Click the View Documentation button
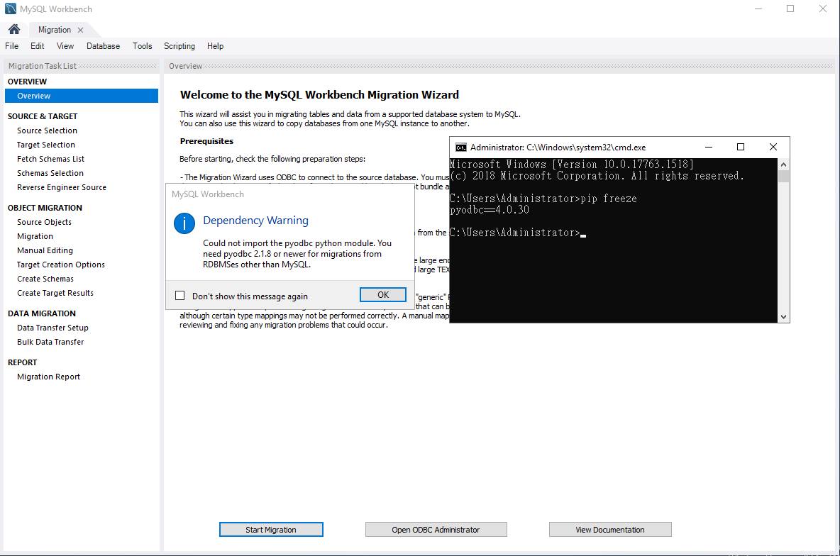The width and height of the screenshot is (840, 556). (610, 529)
